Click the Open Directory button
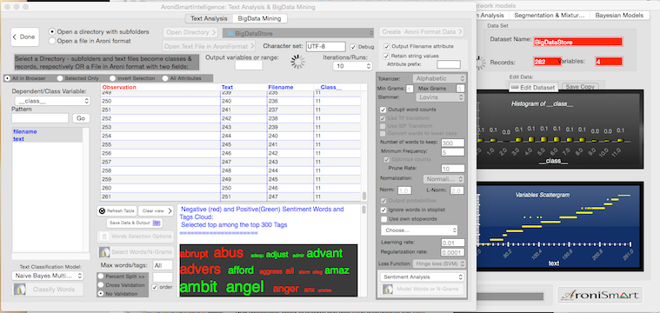Viewport: 660px width, 313px height. coord(190,32)
